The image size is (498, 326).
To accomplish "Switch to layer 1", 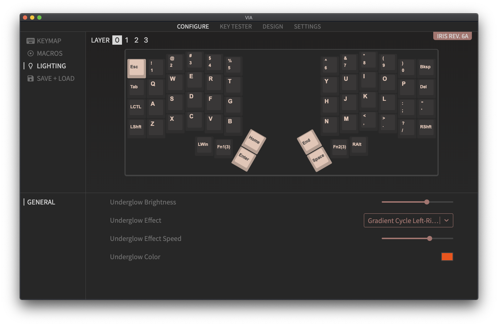I will click(x=127, y=40).
